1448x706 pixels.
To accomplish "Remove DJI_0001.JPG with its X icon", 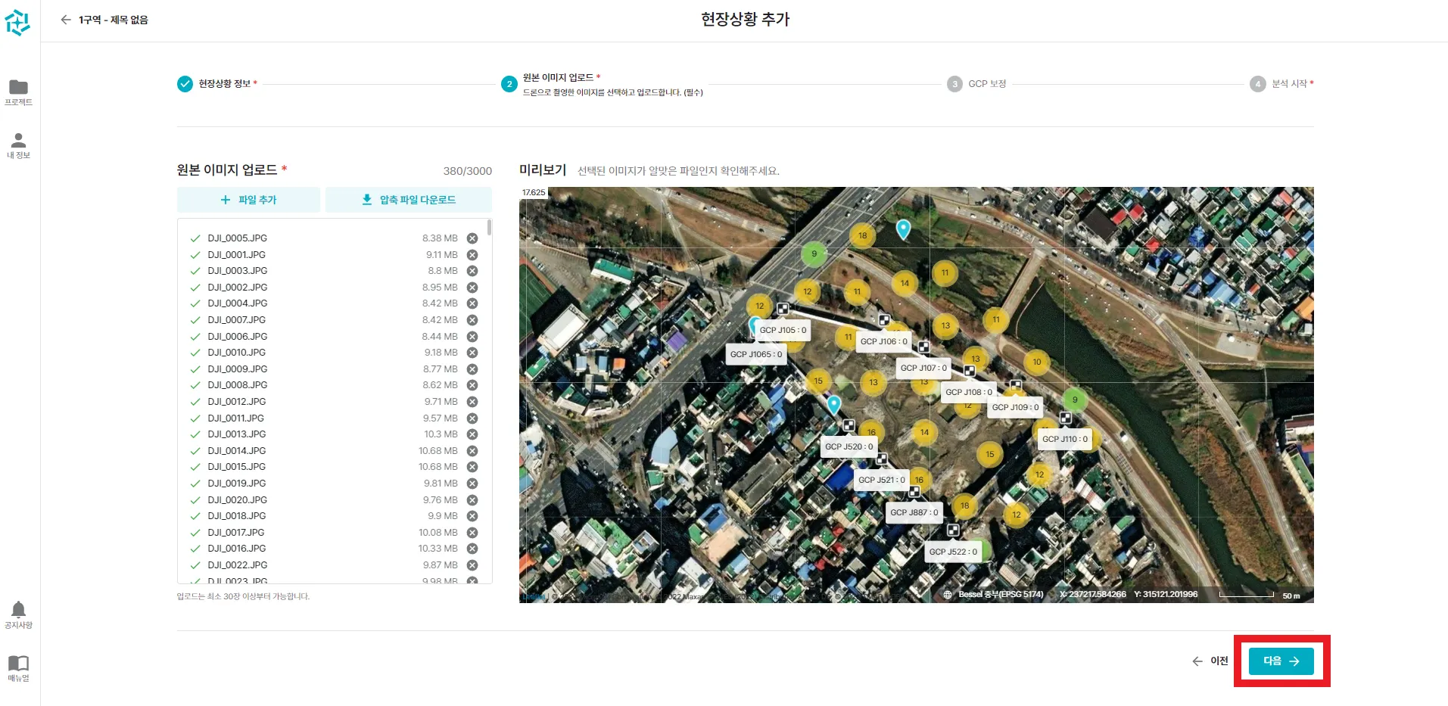I will (x=472, y=255).
